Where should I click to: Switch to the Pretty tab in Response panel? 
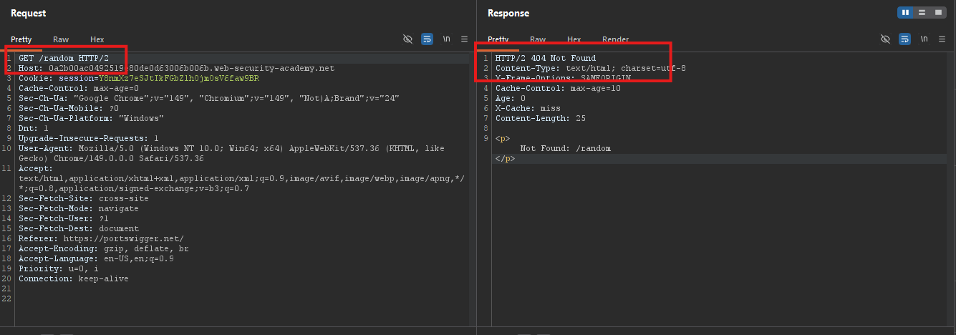(498, 39)
